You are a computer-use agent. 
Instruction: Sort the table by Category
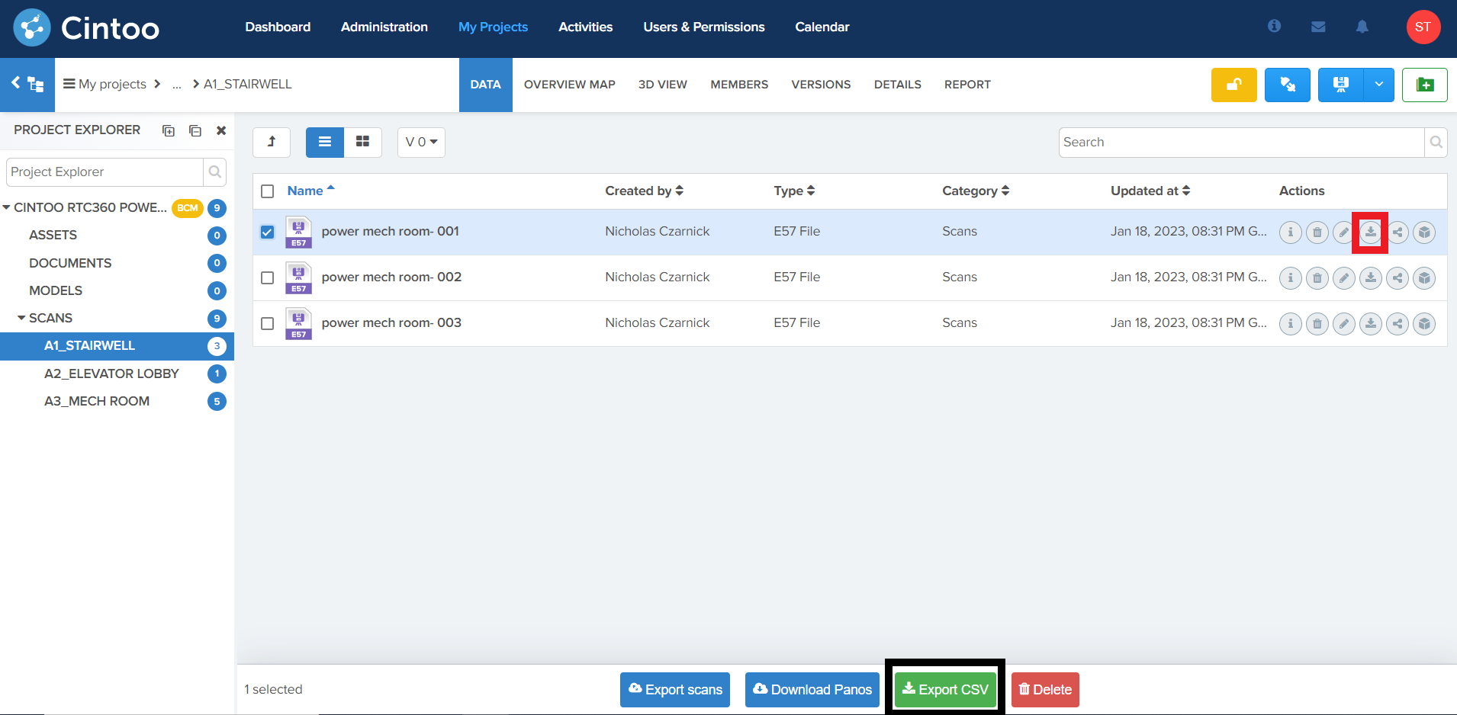click(x=976, y=191)
